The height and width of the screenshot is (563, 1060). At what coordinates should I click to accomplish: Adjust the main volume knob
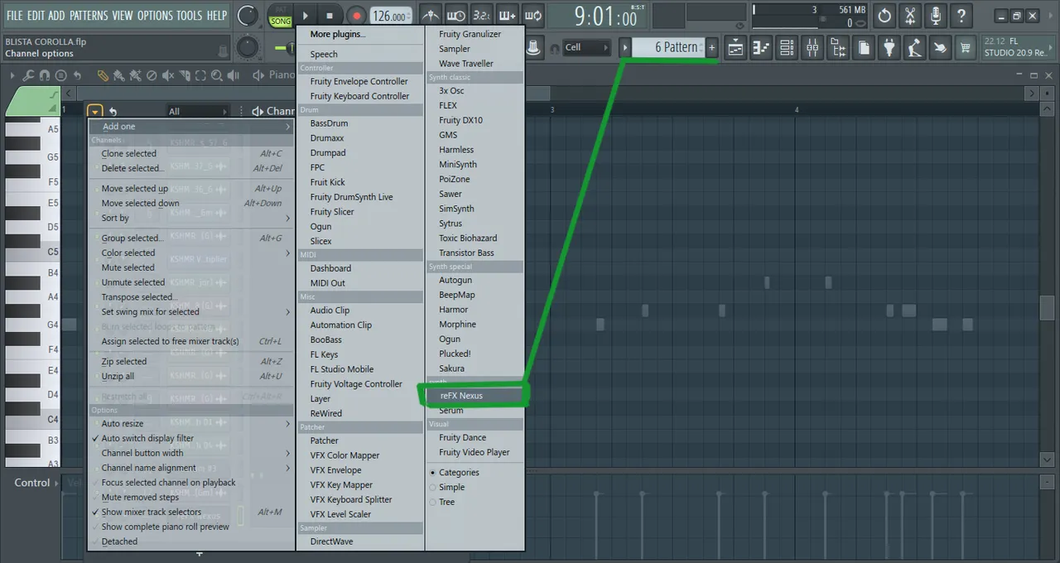pyautogui.click(x=248, y=15)
